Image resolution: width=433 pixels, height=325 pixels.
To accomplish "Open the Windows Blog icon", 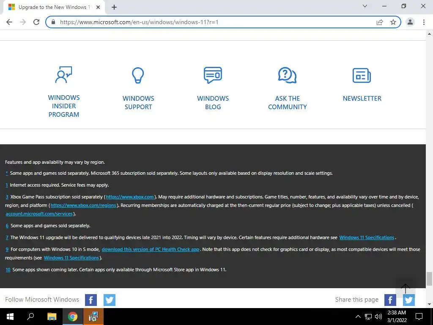I will point(213,75).
